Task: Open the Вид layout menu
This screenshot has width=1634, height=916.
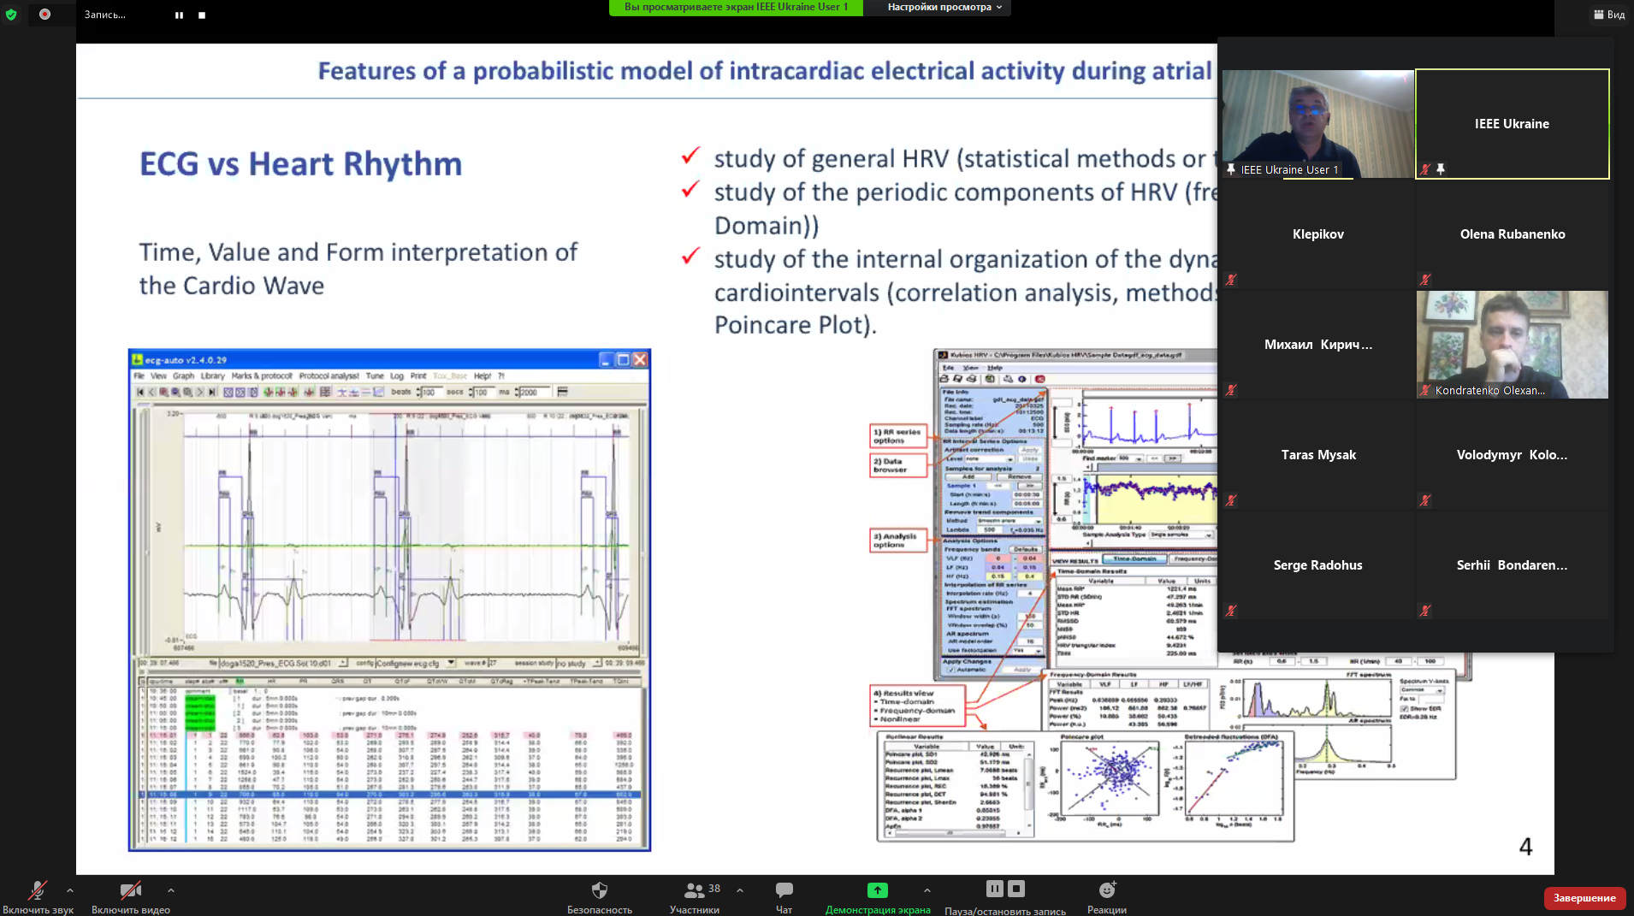Action: pyautogui.click(x=1609, y=15)
